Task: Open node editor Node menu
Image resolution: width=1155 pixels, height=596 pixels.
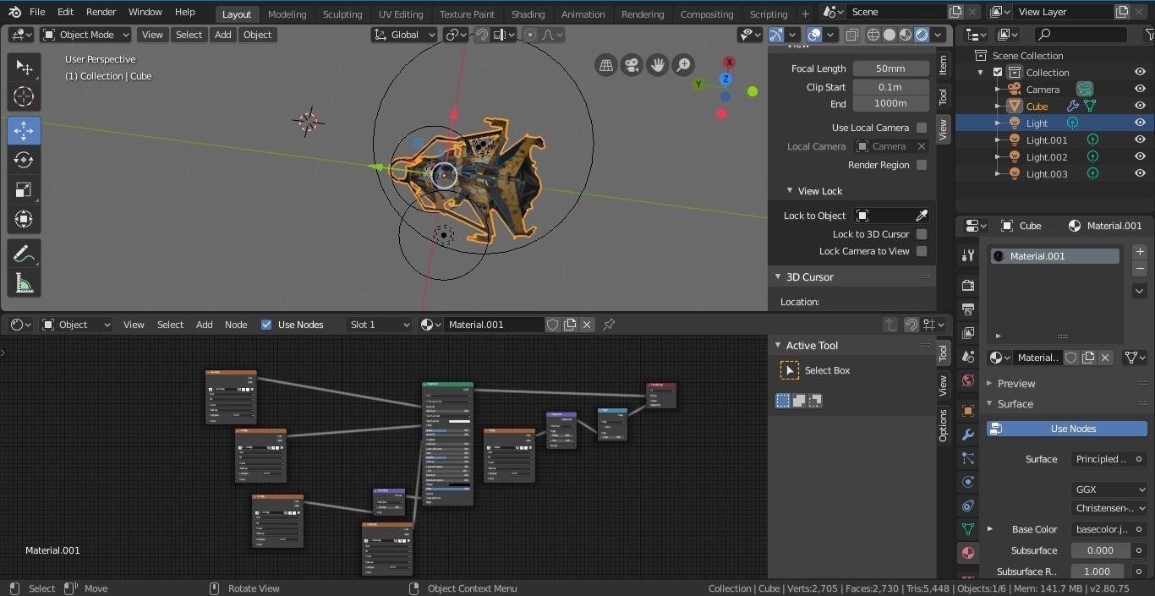Action: point(236,325)
